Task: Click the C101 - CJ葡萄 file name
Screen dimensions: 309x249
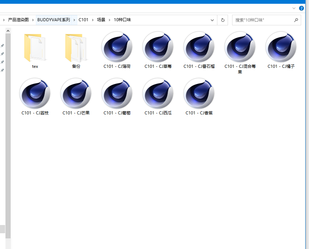Action: (x=117, y=113)
